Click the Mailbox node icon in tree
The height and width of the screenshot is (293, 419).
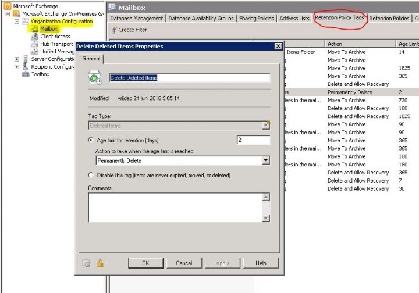pos(34,29)
